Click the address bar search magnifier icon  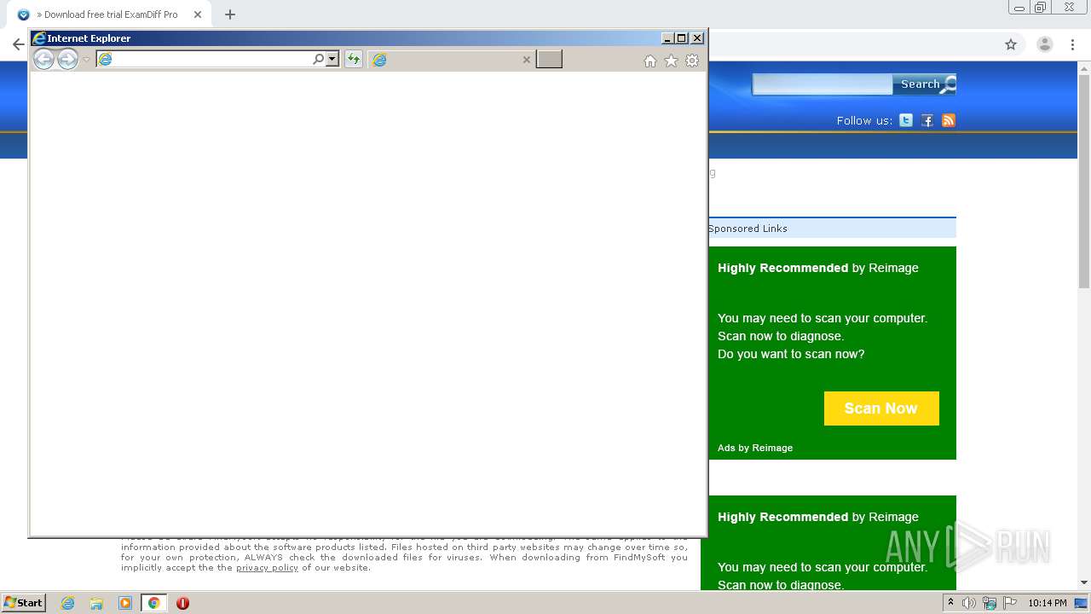[319, 59]
